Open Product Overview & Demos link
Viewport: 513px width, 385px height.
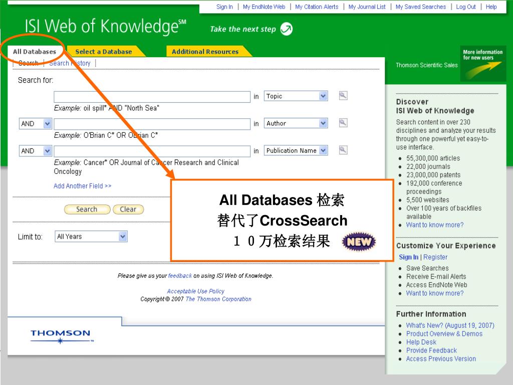pos(444,333)
